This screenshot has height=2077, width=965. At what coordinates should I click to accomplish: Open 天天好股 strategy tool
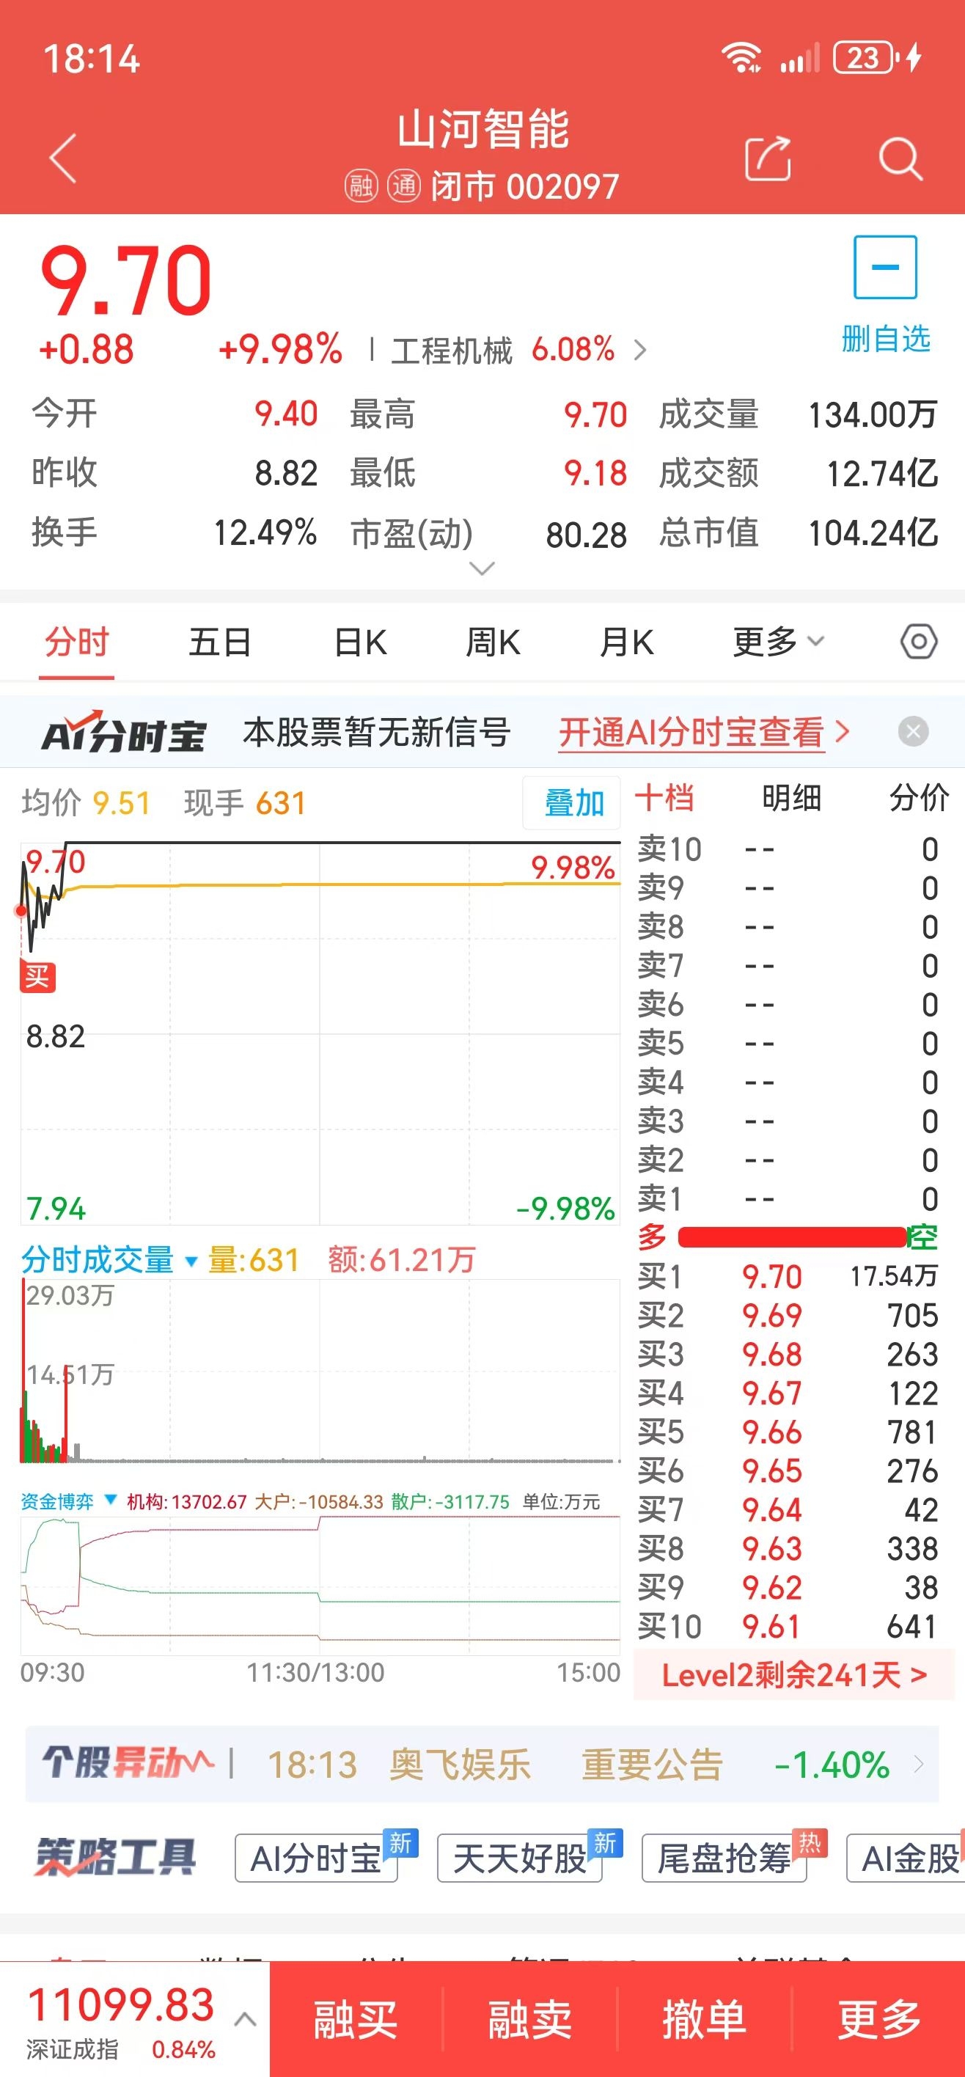(519, 1858)
